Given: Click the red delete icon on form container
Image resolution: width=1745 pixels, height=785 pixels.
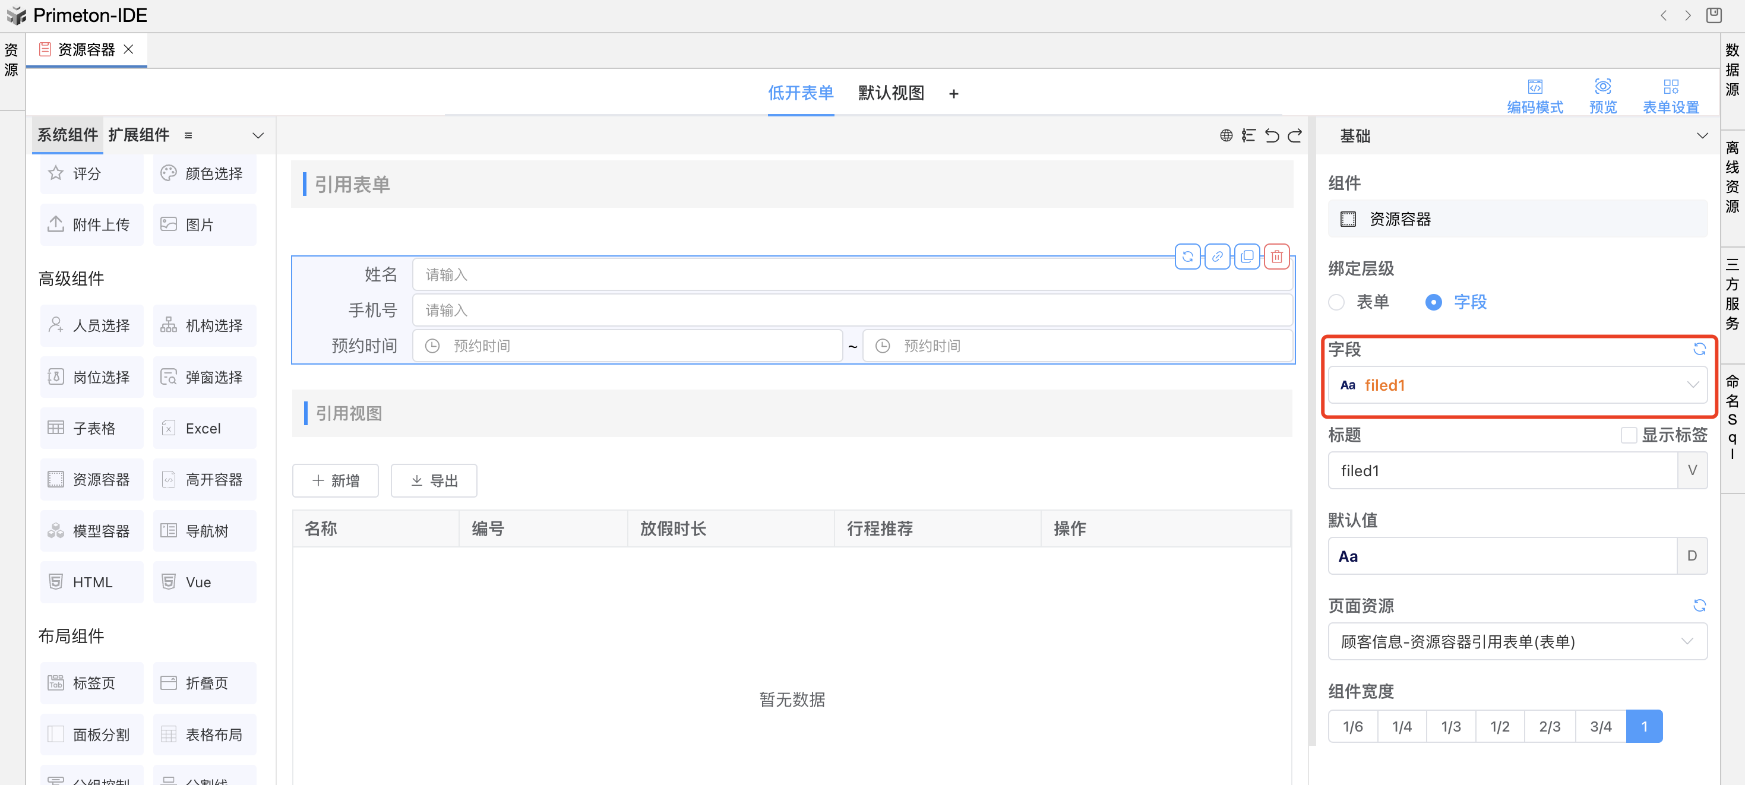Looking at the screenshot, I should pos(1276,257).
